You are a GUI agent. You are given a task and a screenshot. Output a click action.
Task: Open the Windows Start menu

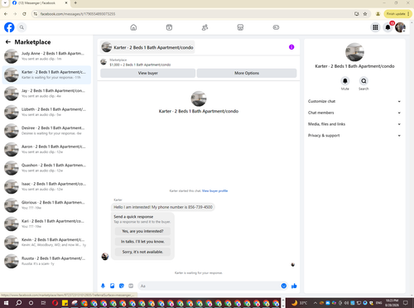click(6, 303)
